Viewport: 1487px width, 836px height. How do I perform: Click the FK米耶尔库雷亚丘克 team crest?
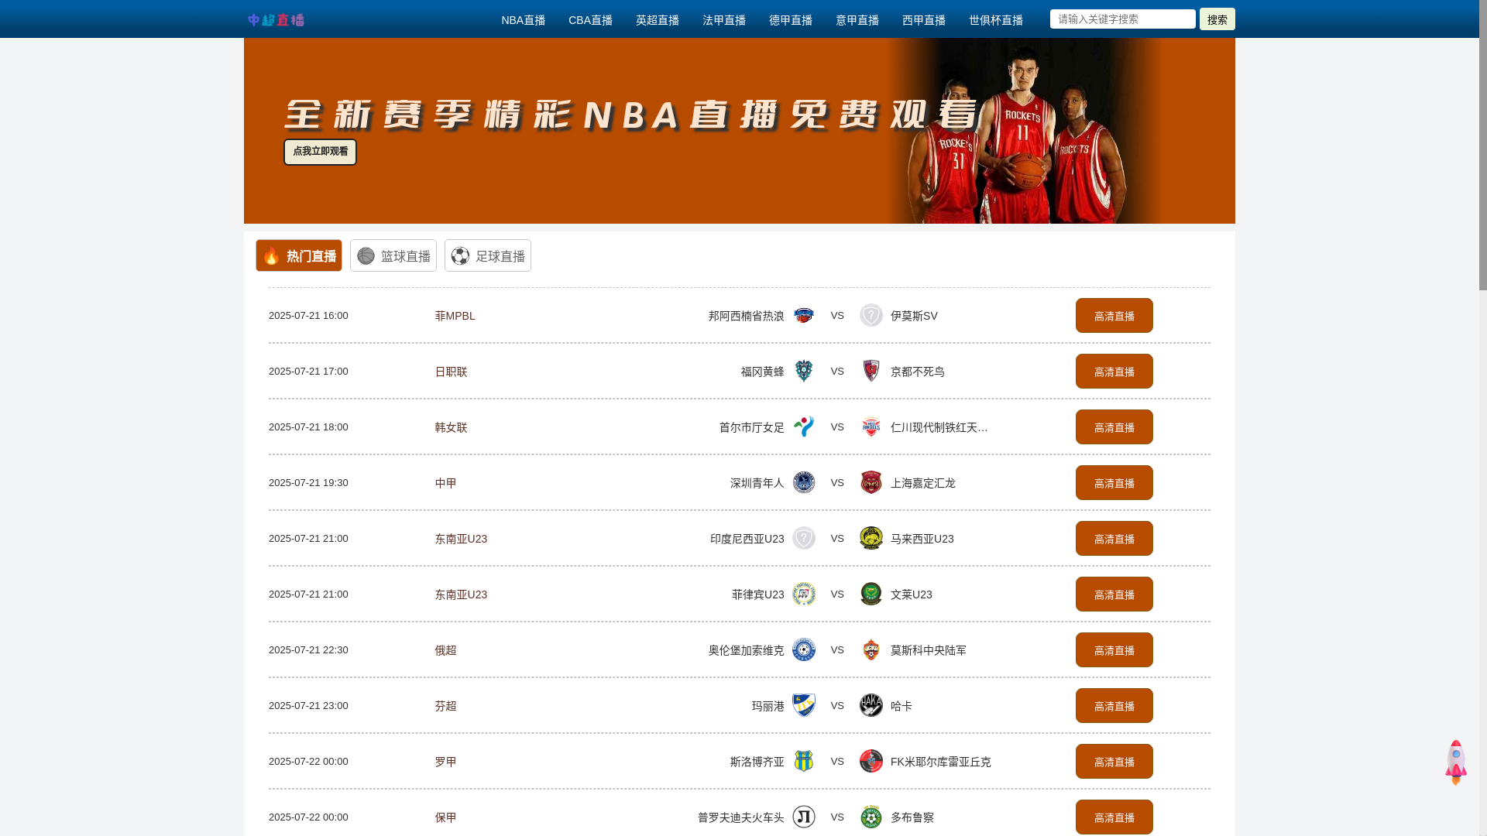(x=871, y=761)
